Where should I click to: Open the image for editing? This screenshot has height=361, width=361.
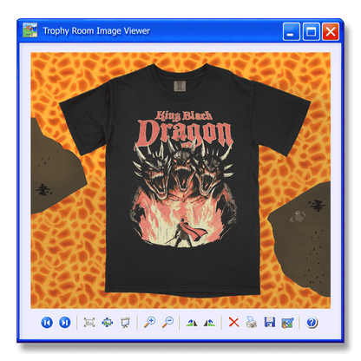(x=287, y=323)
